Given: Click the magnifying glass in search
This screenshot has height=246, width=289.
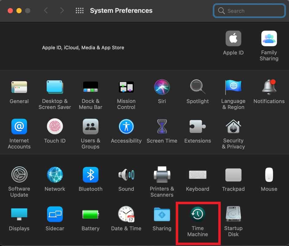Looking at the screenshot, I should point(221,11).
